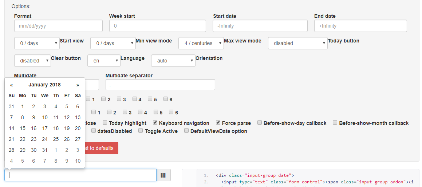
Task: Enable Before-show-day callback checkbox
Action: click(260, 123)
